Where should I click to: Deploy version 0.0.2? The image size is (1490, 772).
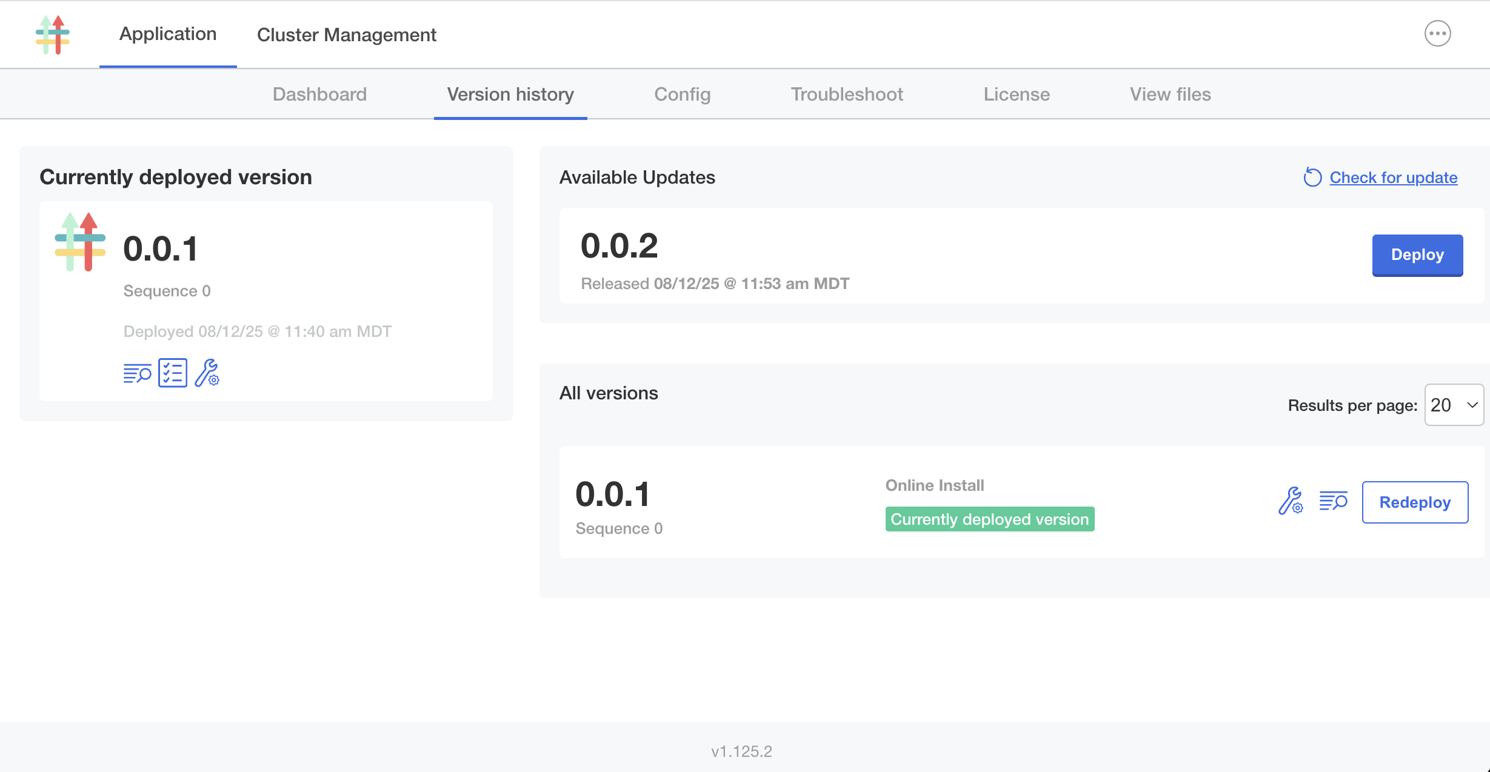[x=1417, y=255]
